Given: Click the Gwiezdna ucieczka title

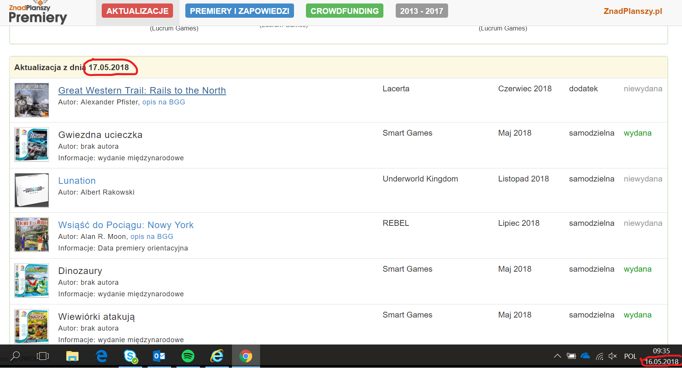Looking at the screenshot, I should (100, 135).
